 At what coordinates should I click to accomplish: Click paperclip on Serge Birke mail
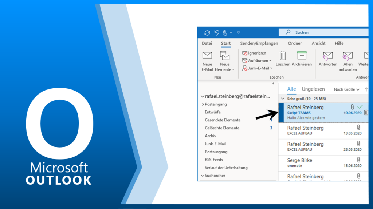pos(358,160)
